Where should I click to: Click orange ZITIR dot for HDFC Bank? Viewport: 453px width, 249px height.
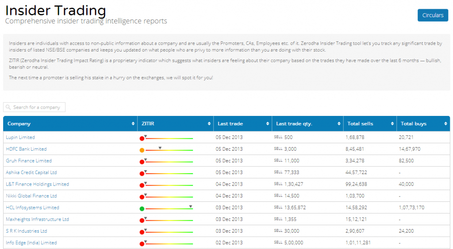point(142,150)
